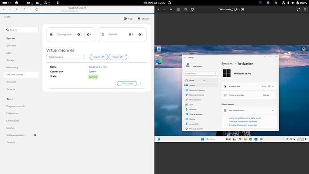Open Linking Microsoft account to digital license

(x=245, y=118)
